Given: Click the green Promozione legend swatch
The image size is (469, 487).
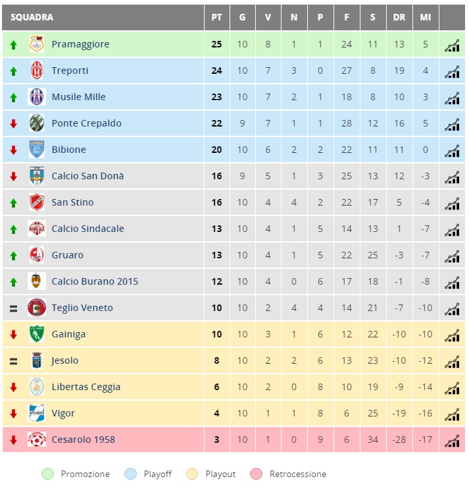Looking at the screenshot, I should pyautogui.click(x=48, y=474).
